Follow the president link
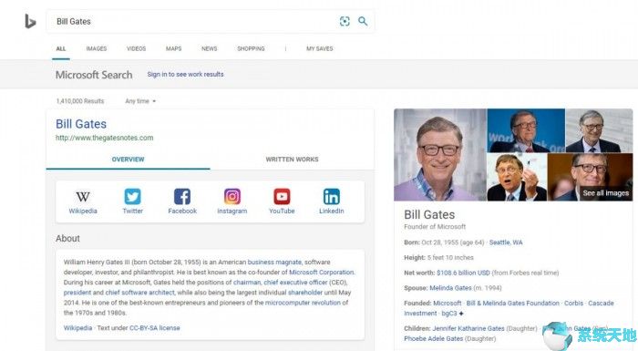This screenshot has width=638, height=351. (x=77, y=293)
